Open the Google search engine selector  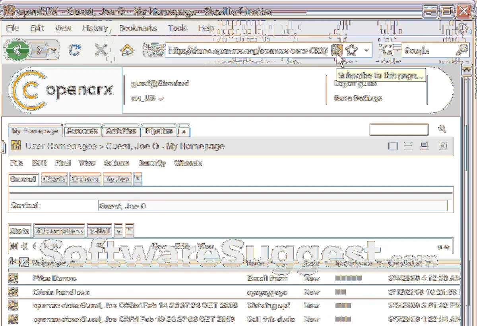tap(390, 50)
